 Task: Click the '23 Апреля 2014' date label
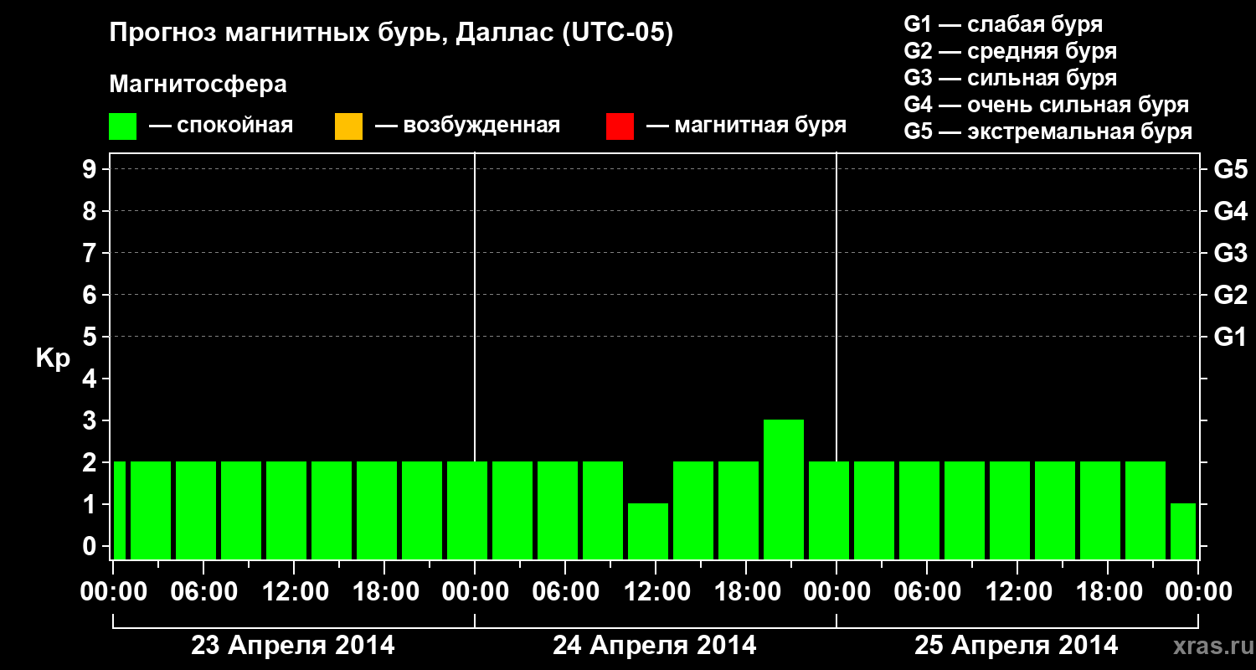coord(293,646)
